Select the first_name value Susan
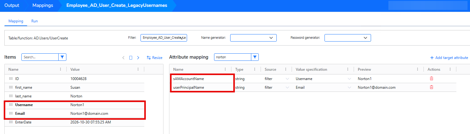Image resolution: width=470 pixels, height=134 pixels. click(75, 87)
